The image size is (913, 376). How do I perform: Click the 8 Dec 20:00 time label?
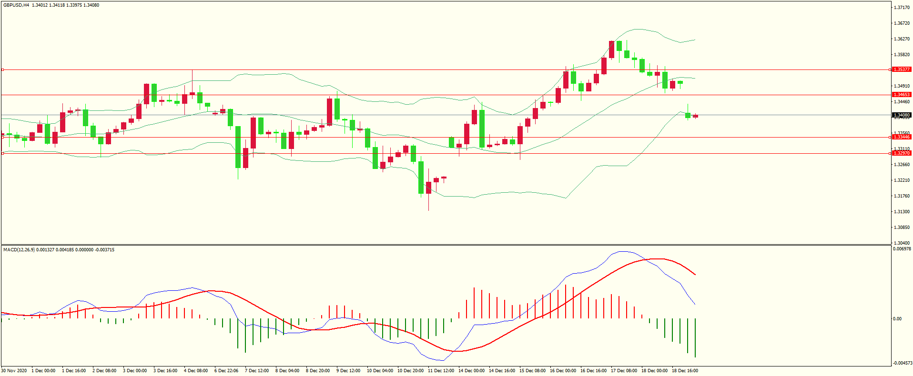click(318, 371)
